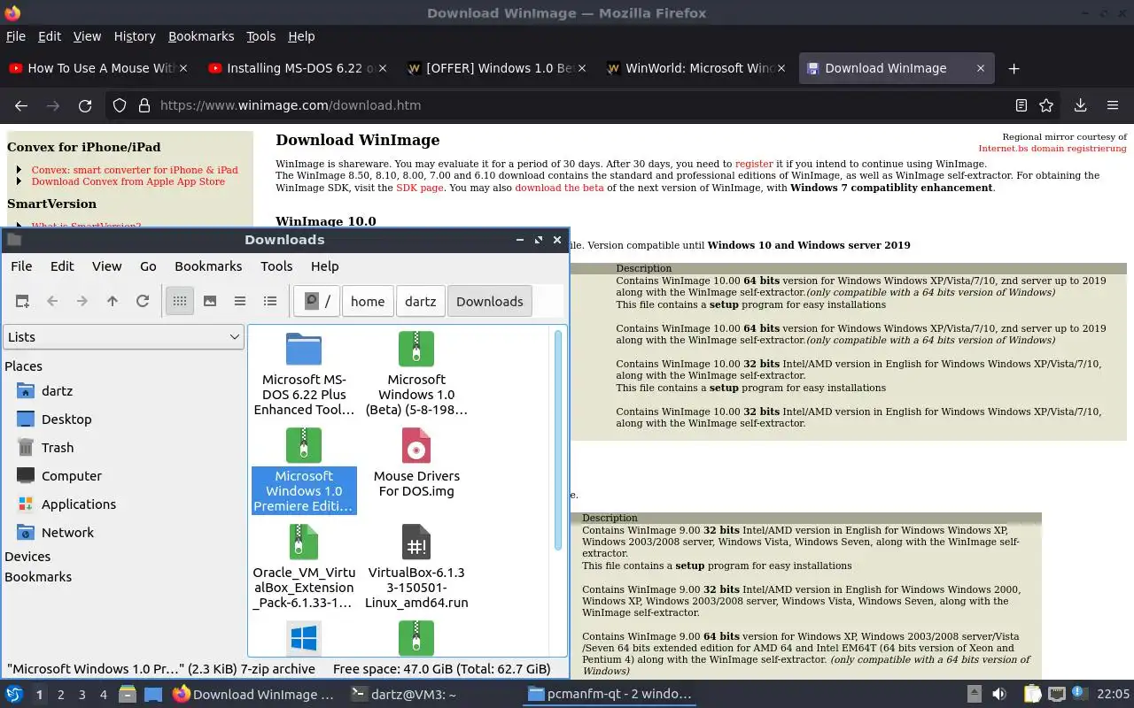Image resolution: width=1134 pixels, height=708 pixels.
Task: Open the 'SDK page' link
Action: pos(420,188)
